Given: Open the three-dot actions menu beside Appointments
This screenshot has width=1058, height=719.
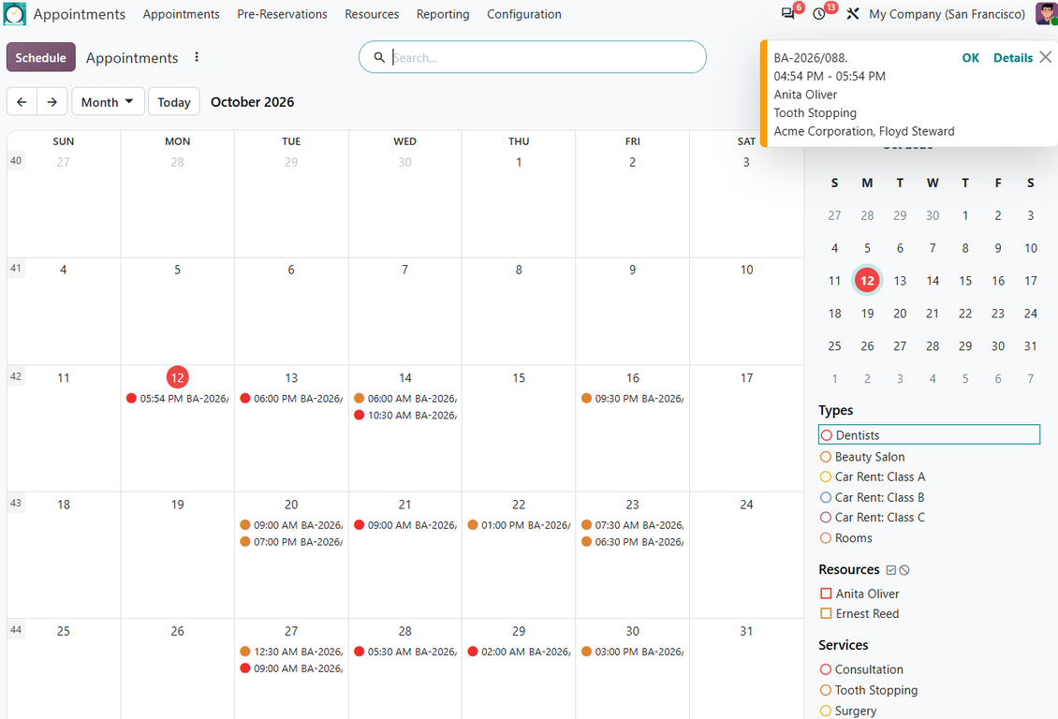Looking at the screenshot, I should pos(197,57).
